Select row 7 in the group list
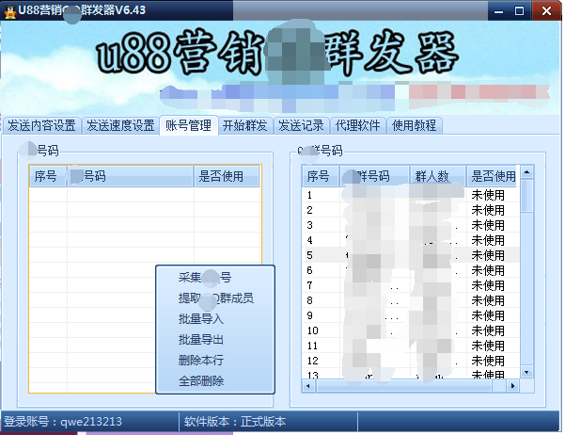The height and width of the screenshot is (435, 565). tap(411, 285)
